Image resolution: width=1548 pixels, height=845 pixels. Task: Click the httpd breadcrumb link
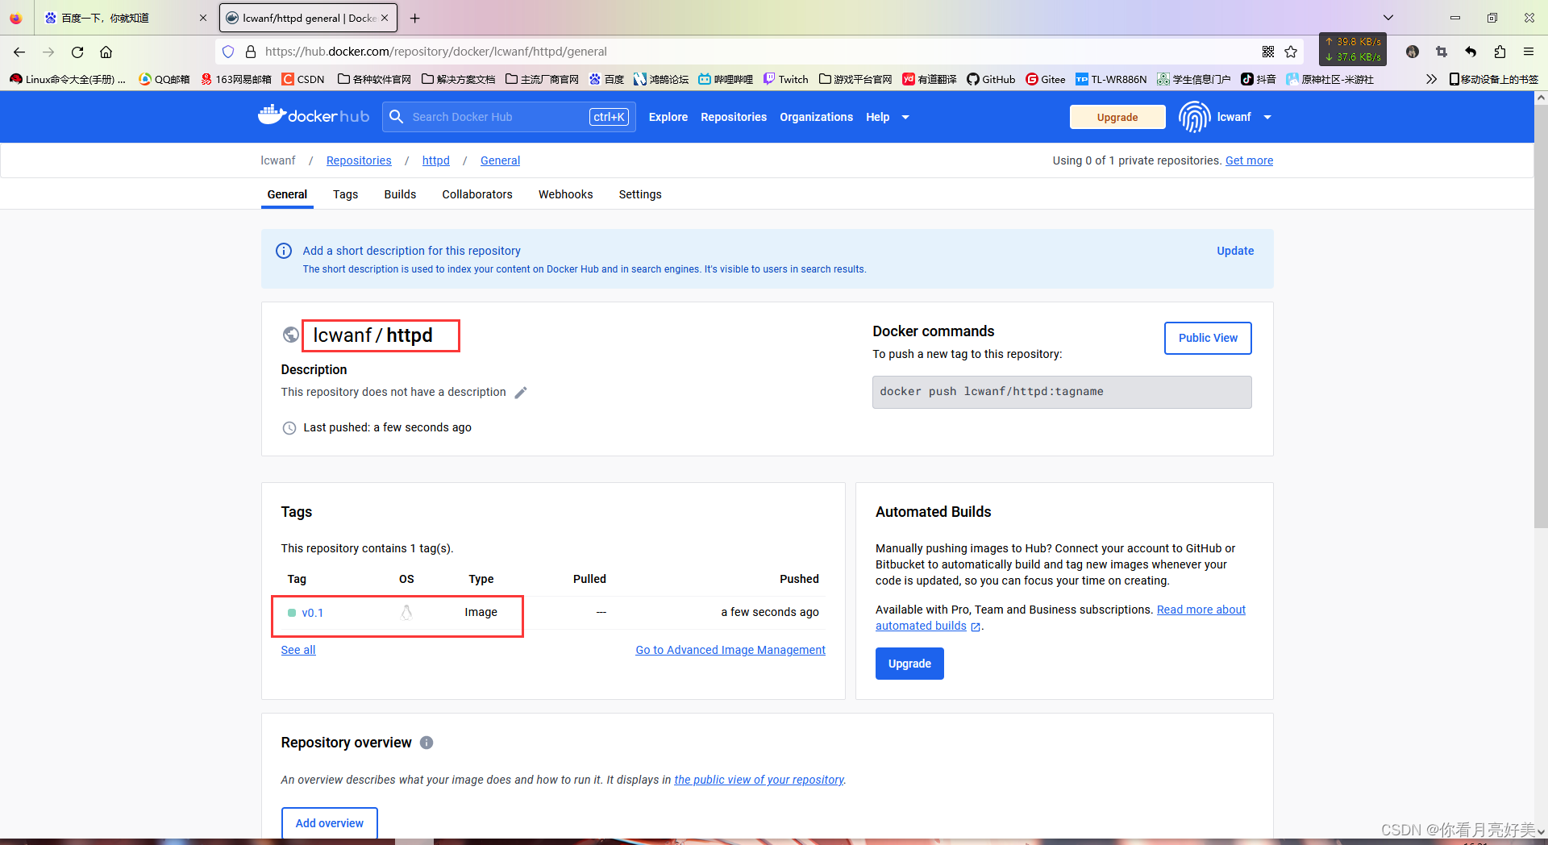[x=436, y=160]
